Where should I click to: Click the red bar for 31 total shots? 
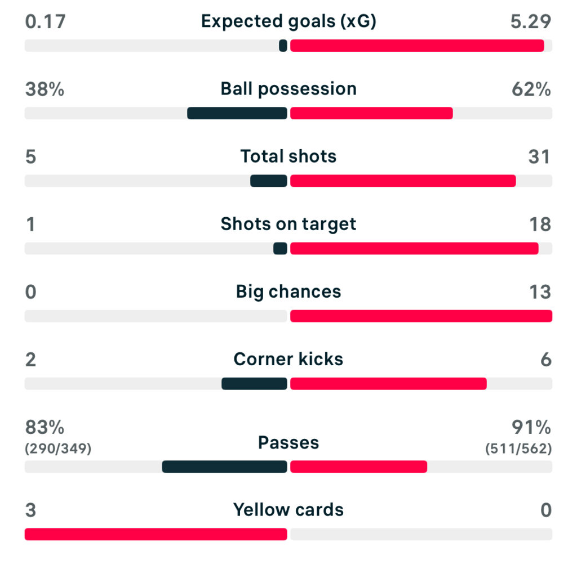[403, 181]
